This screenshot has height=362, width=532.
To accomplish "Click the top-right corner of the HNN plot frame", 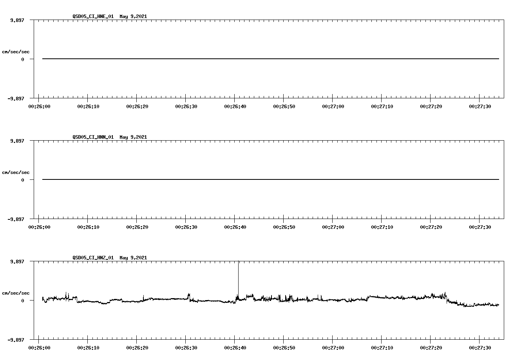I will point(503,140).
